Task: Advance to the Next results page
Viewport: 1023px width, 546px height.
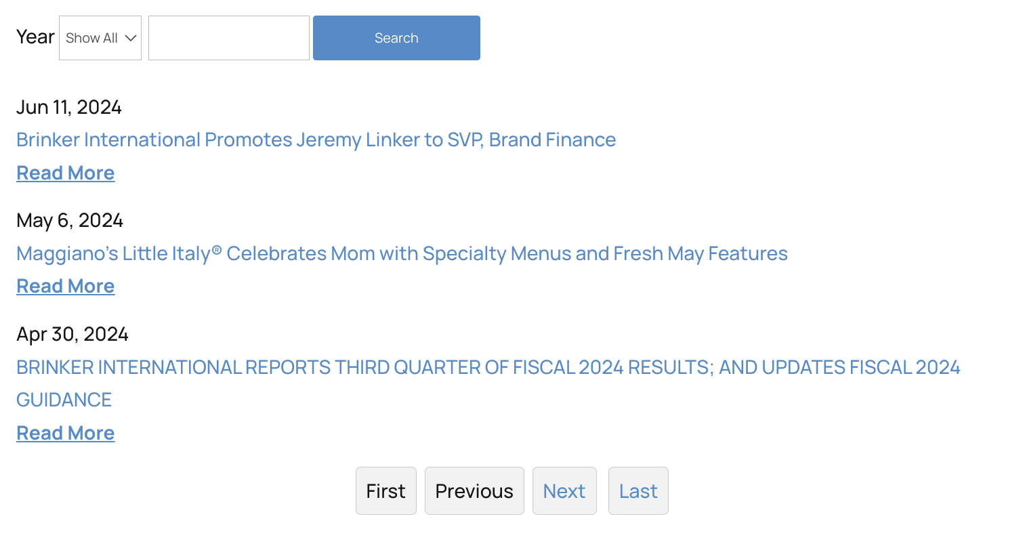Action: coord(564,491)
